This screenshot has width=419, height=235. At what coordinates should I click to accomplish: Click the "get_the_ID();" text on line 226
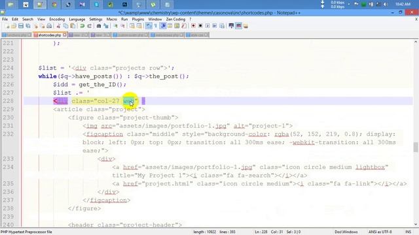tap(102, 84)
